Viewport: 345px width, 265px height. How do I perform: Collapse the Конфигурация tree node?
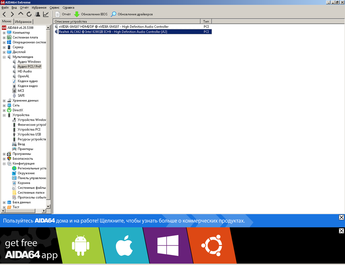[4, 164]
